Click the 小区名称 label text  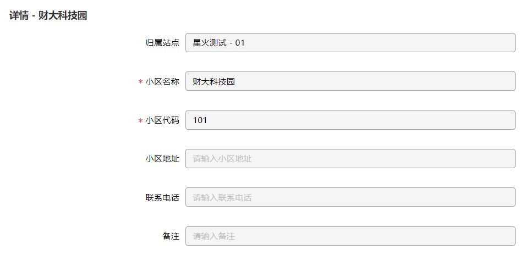point(162,81)
